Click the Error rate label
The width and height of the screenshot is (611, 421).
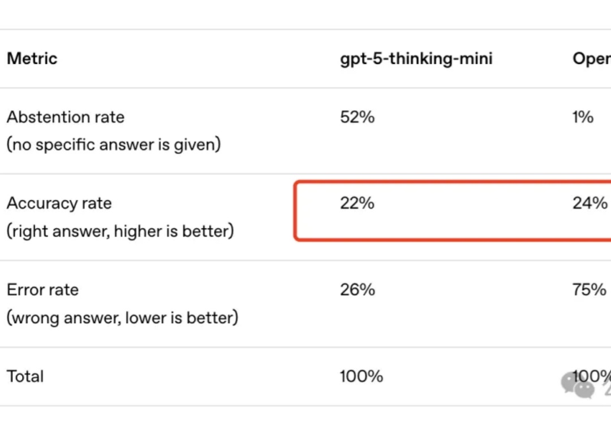pos(43,290)
